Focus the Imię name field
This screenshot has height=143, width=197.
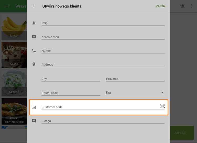pos(103,23)
